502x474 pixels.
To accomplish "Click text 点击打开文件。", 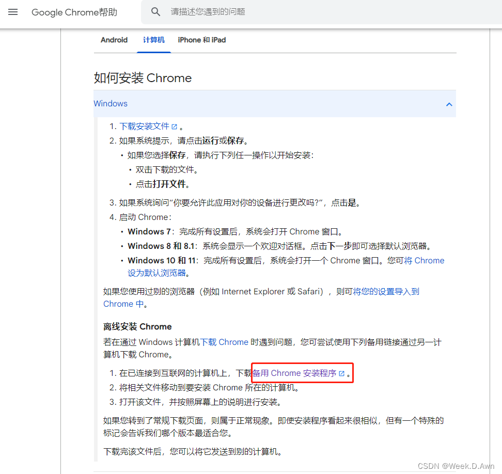I will pyautogui.click(x=164, y=184).
